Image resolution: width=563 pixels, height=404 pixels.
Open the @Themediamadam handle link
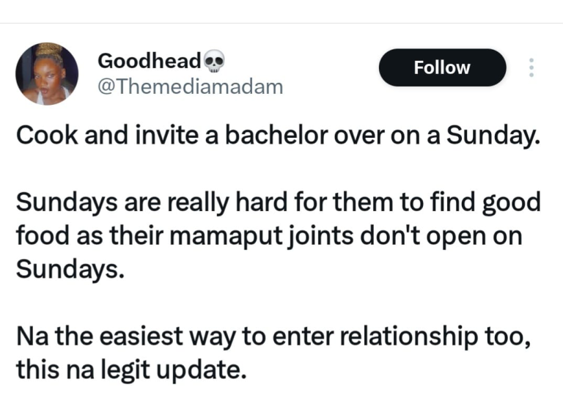[x=189, y=87]
